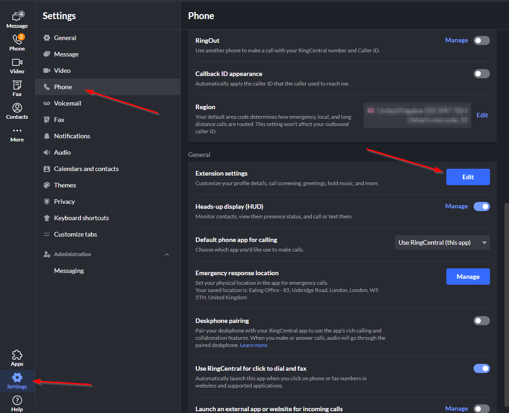Select Calendars and contacts label
The width and height of the screenshot is (509, 413).
[86, 169]
